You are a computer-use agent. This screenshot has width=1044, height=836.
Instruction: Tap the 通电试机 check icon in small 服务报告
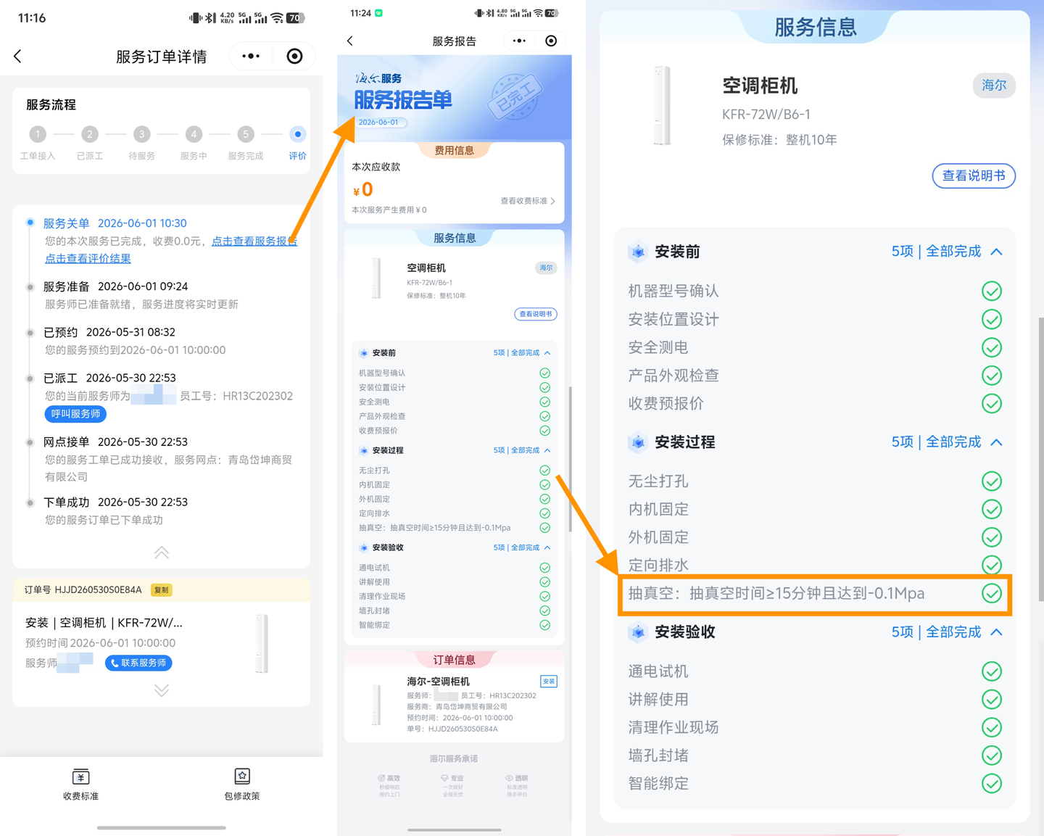coord(544,568)
